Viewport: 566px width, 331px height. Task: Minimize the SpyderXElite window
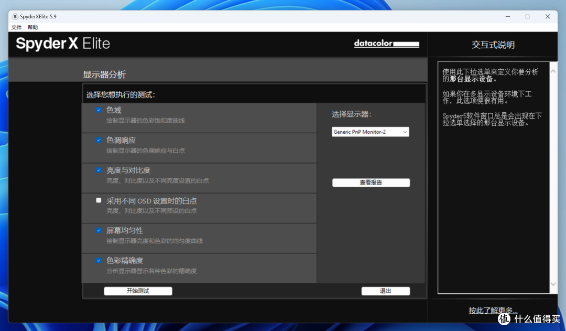507,17
